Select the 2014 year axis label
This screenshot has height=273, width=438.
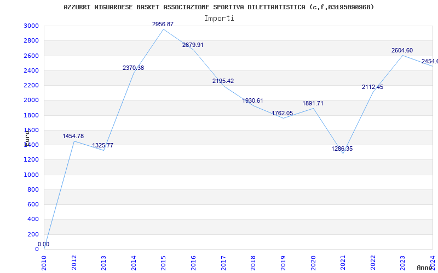(134, 263)
